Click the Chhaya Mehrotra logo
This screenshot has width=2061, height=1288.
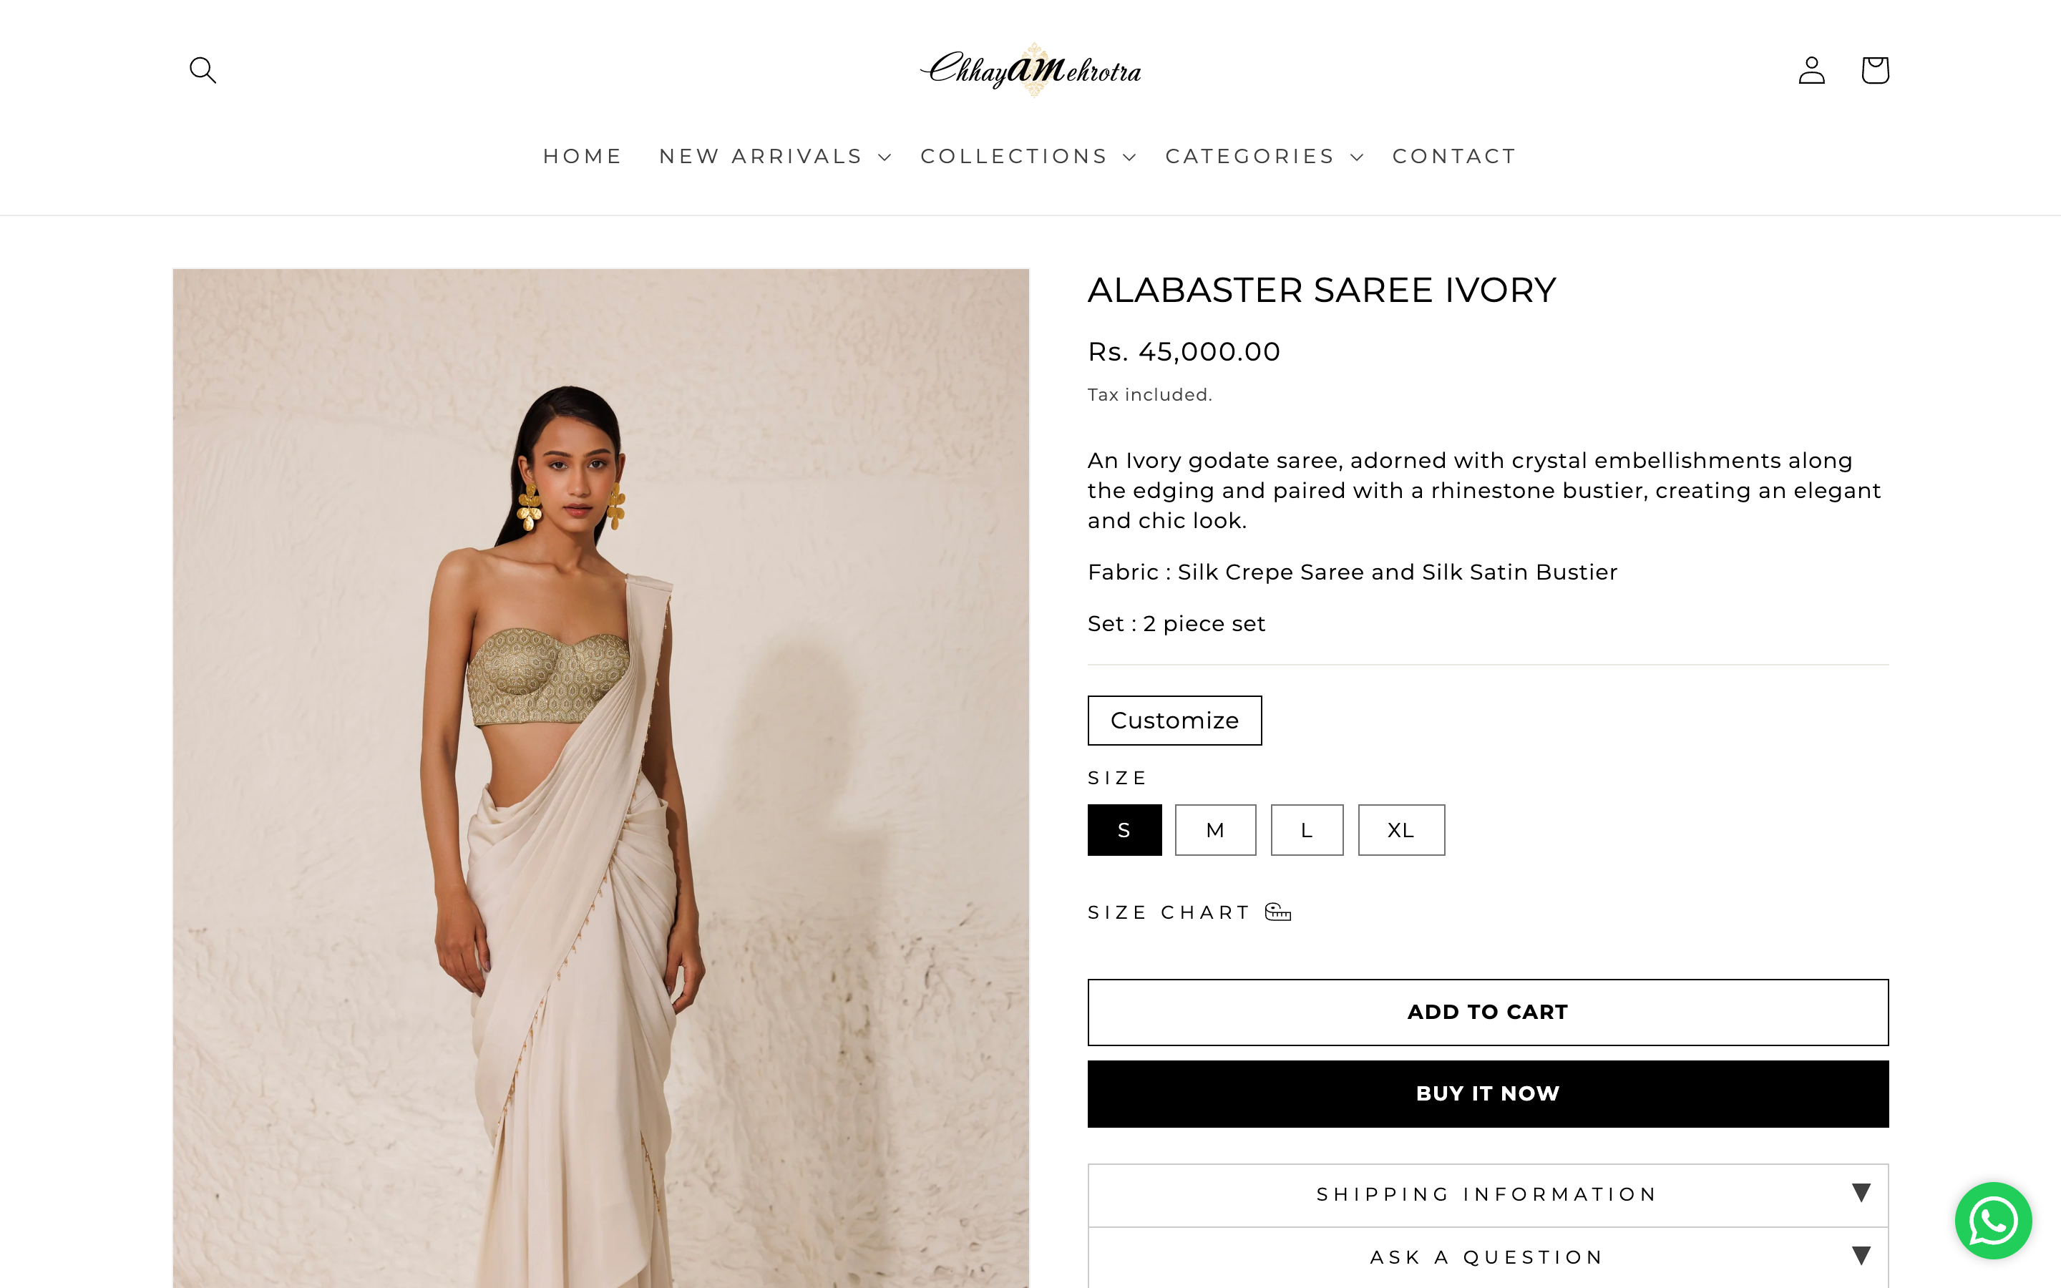[x=1030, y=70]
